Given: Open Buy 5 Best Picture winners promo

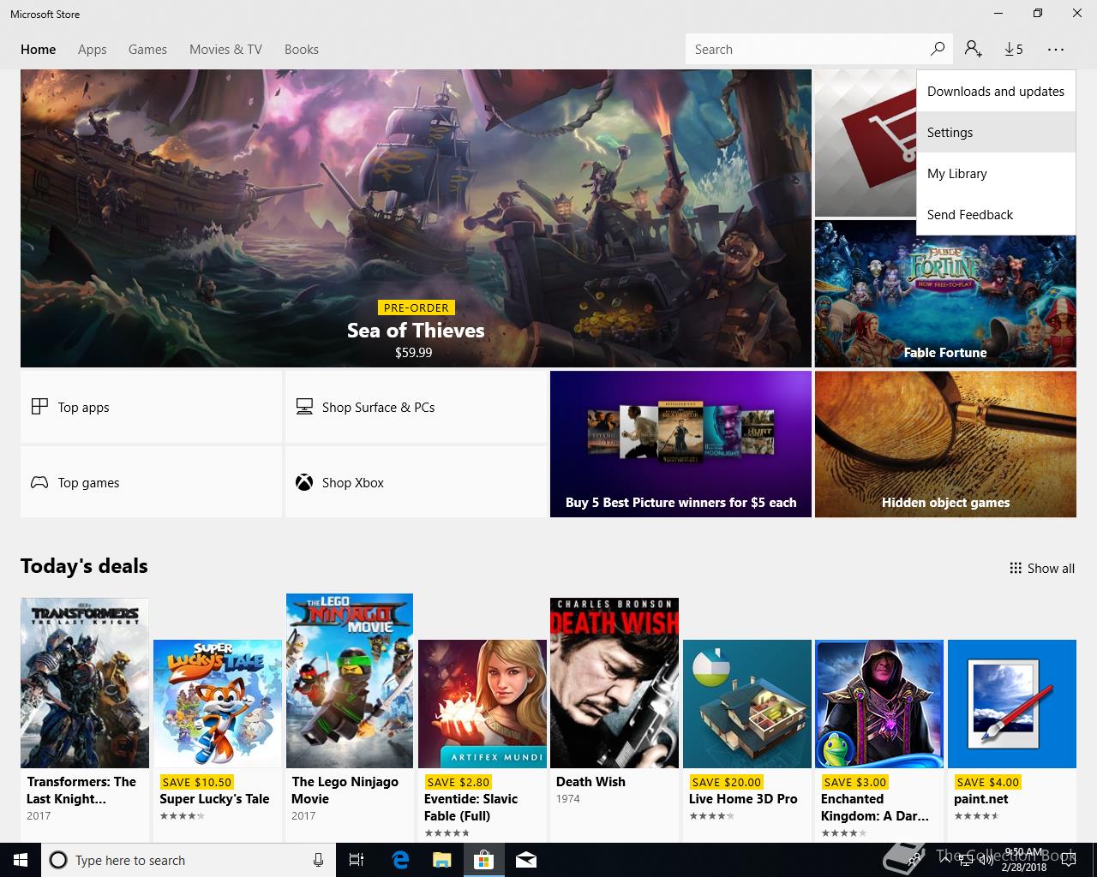Looking at the screenshot, I should point(680,444).
